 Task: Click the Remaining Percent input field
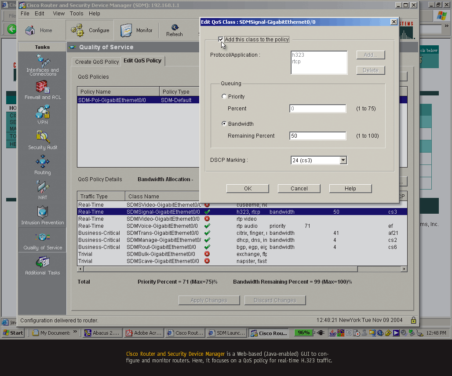point(317,136)
